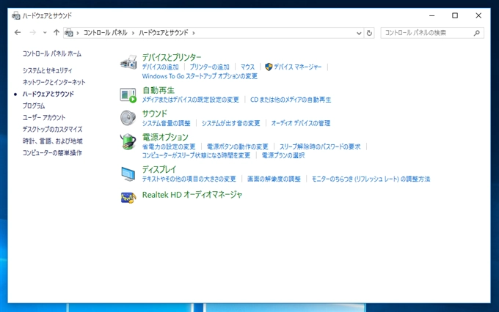Click the shield icon beside デバイス マネージャー
499x312 pixels.
click(269, 67)
